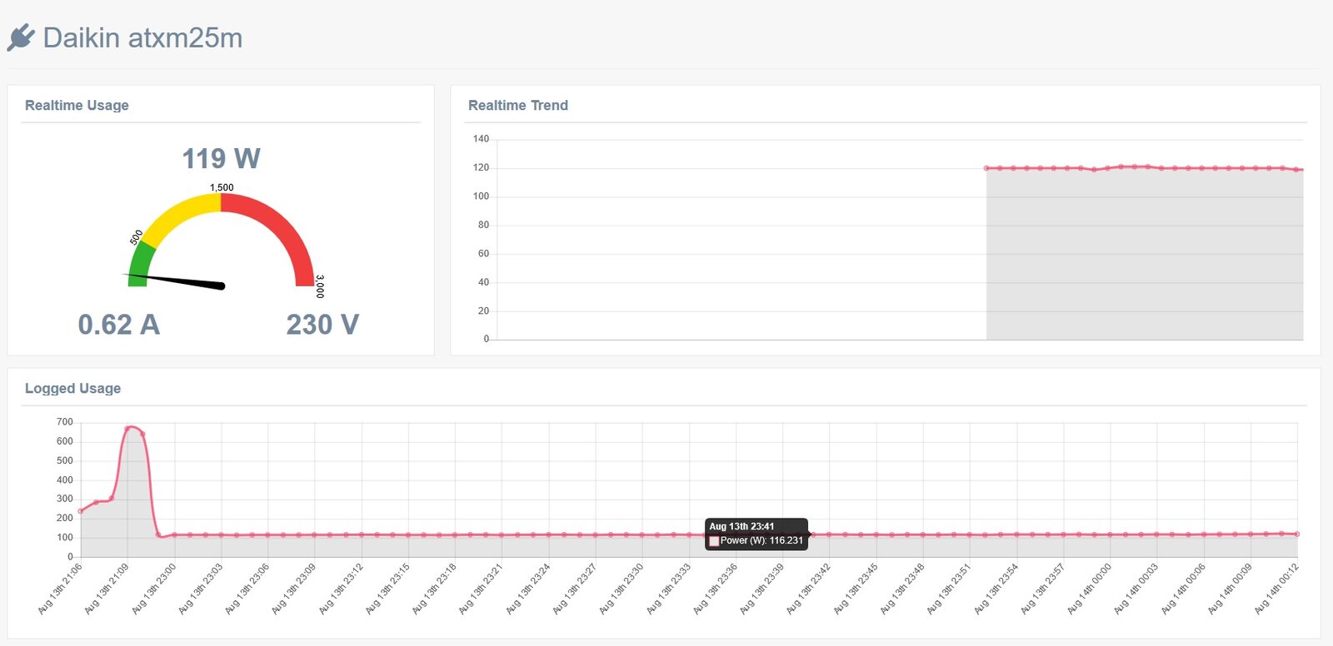Click the Aug 13th 23:24 axis label

coord(529,589)
